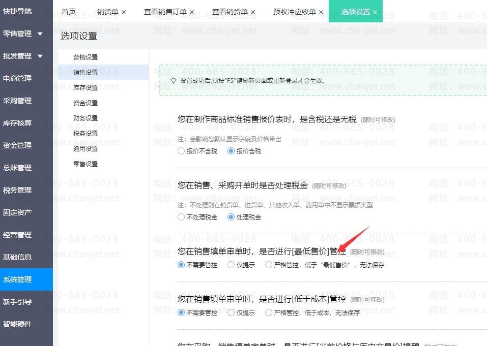This screenshot has height=346, width=487.
Task: Choose 不处理税金 radio option
Action: coord(181,217)
